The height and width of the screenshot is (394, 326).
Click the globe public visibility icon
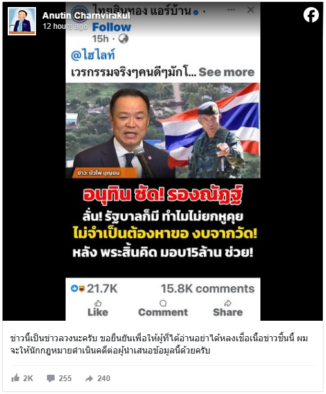(x=123, y=39)
